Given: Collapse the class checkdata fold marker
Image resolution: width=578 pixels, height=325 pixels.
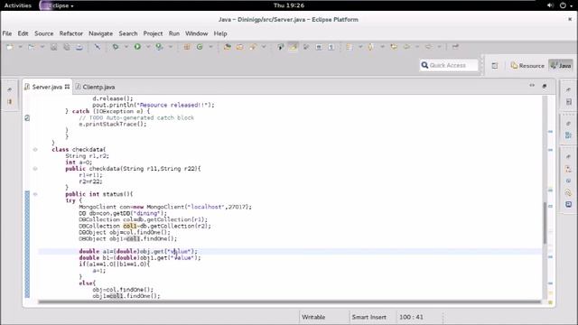Looking at the screenshot, I should (35, 150).
